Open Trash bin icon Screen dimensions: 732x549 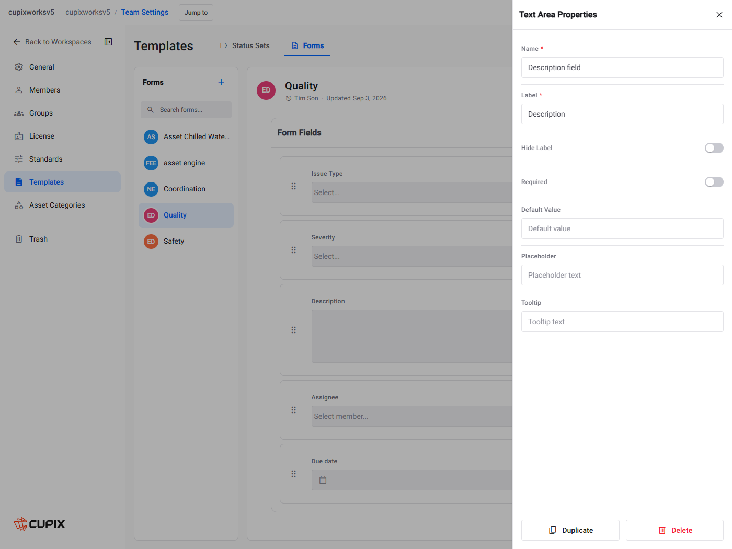pyautogui.click(x=19, y=239)
